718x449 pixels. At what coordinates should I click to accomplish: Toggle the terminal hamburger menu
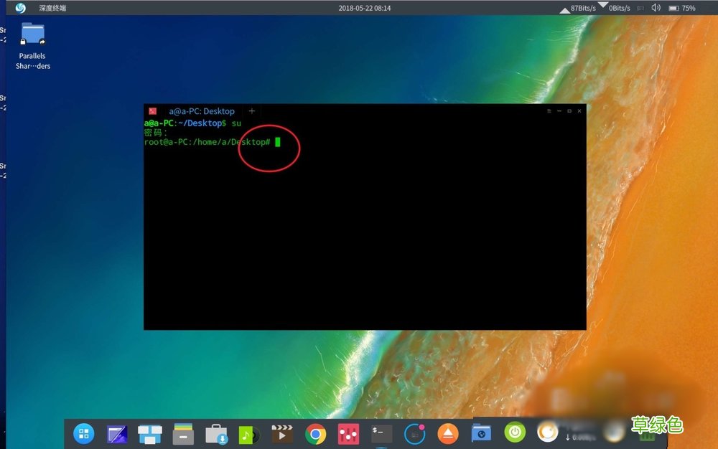click(x=547, y=111)
